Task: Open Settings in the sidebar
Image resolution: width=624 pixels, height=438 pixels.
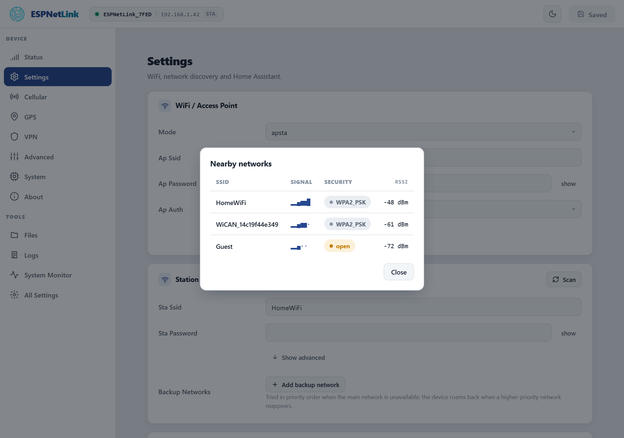Action: [x=58, y=77]
